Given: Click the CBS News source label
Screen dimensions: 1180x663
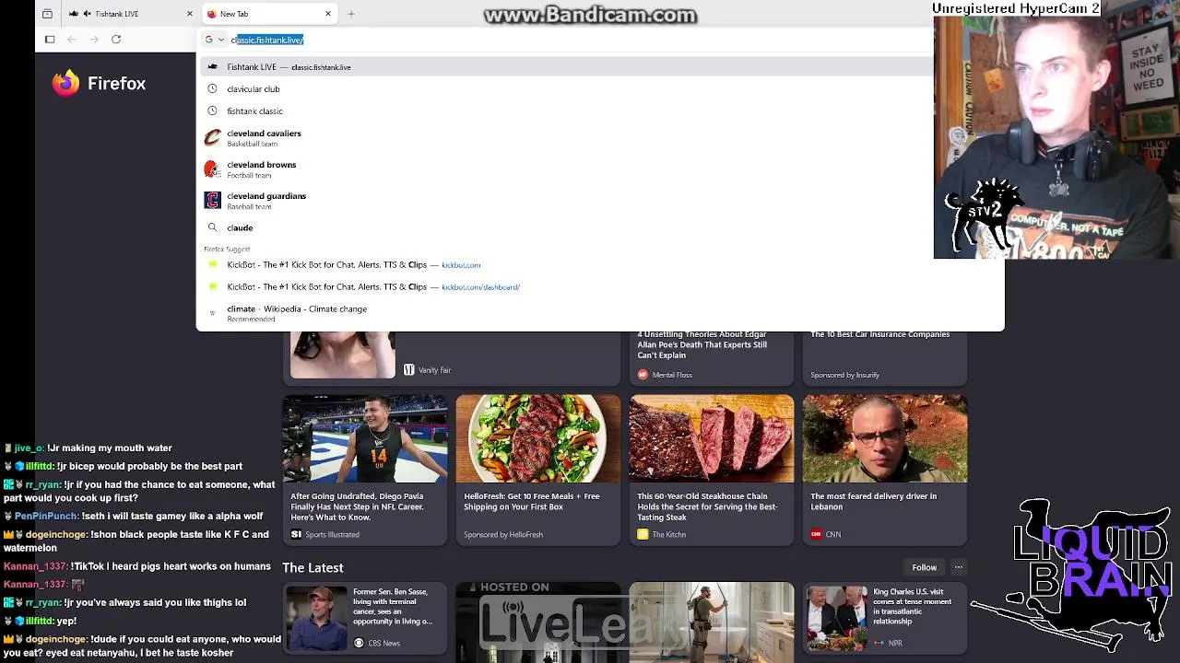Looking at the screenshot, I should [x=376, y=643].
